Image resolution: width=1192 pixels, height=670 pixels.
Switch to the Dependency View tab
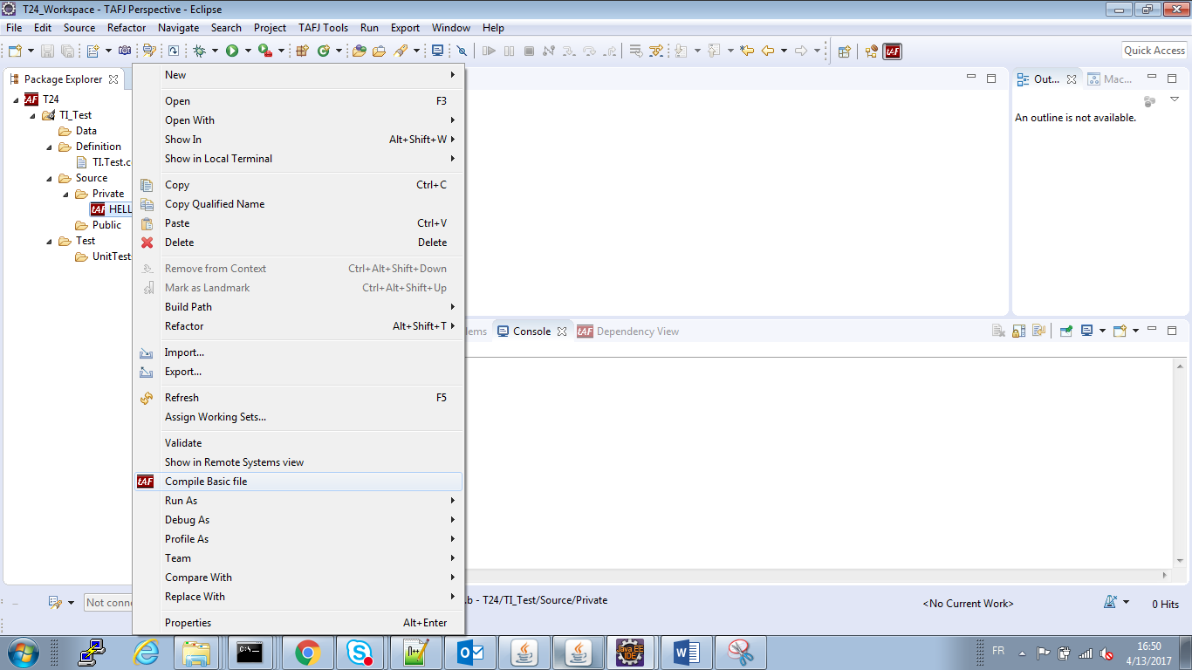pos(637,332)
